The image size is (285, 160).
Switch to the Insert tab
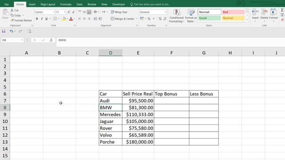click(32, 4)
